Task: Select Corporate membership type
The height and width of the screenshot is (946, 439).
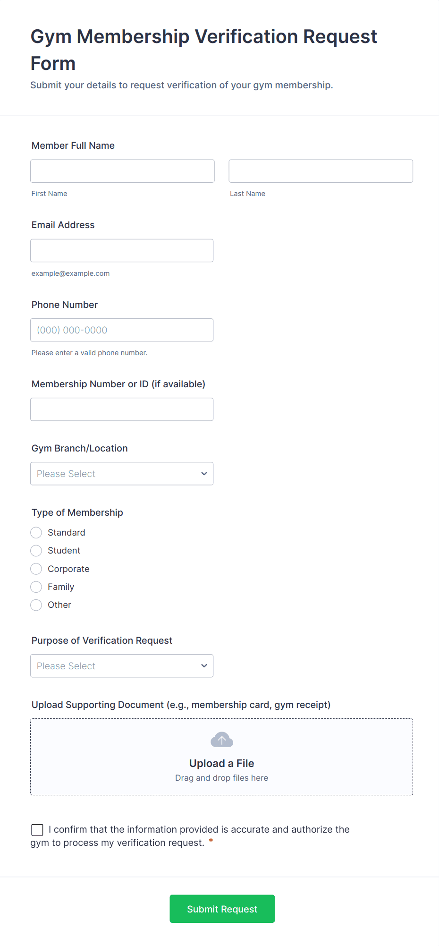Action: point(36,569)
